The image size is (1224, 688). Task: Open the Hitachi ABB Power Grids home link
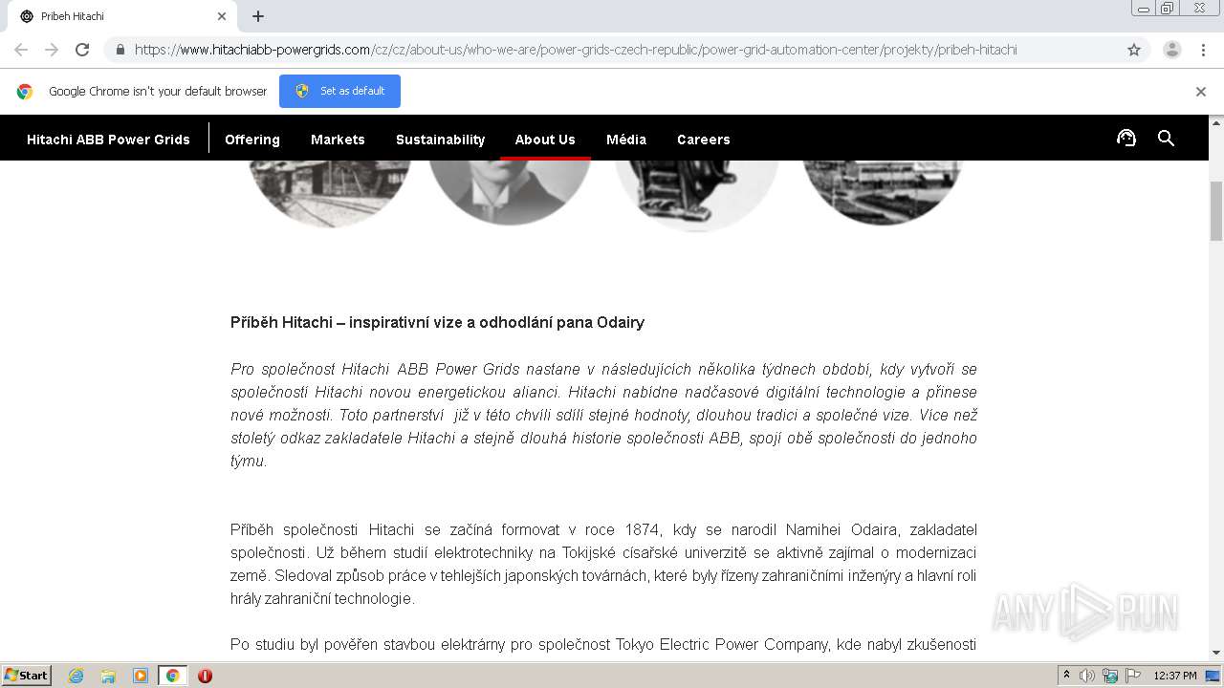click(x=108, y=140)
